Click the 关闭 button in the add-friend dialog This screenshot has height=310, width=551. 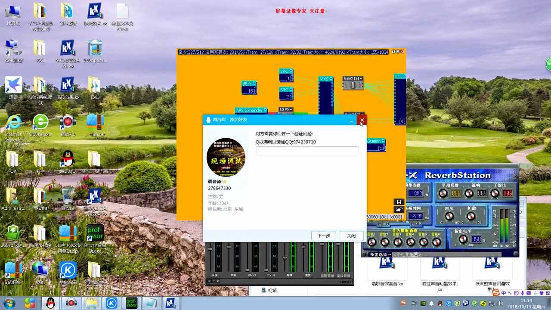[x=351, y=236]
